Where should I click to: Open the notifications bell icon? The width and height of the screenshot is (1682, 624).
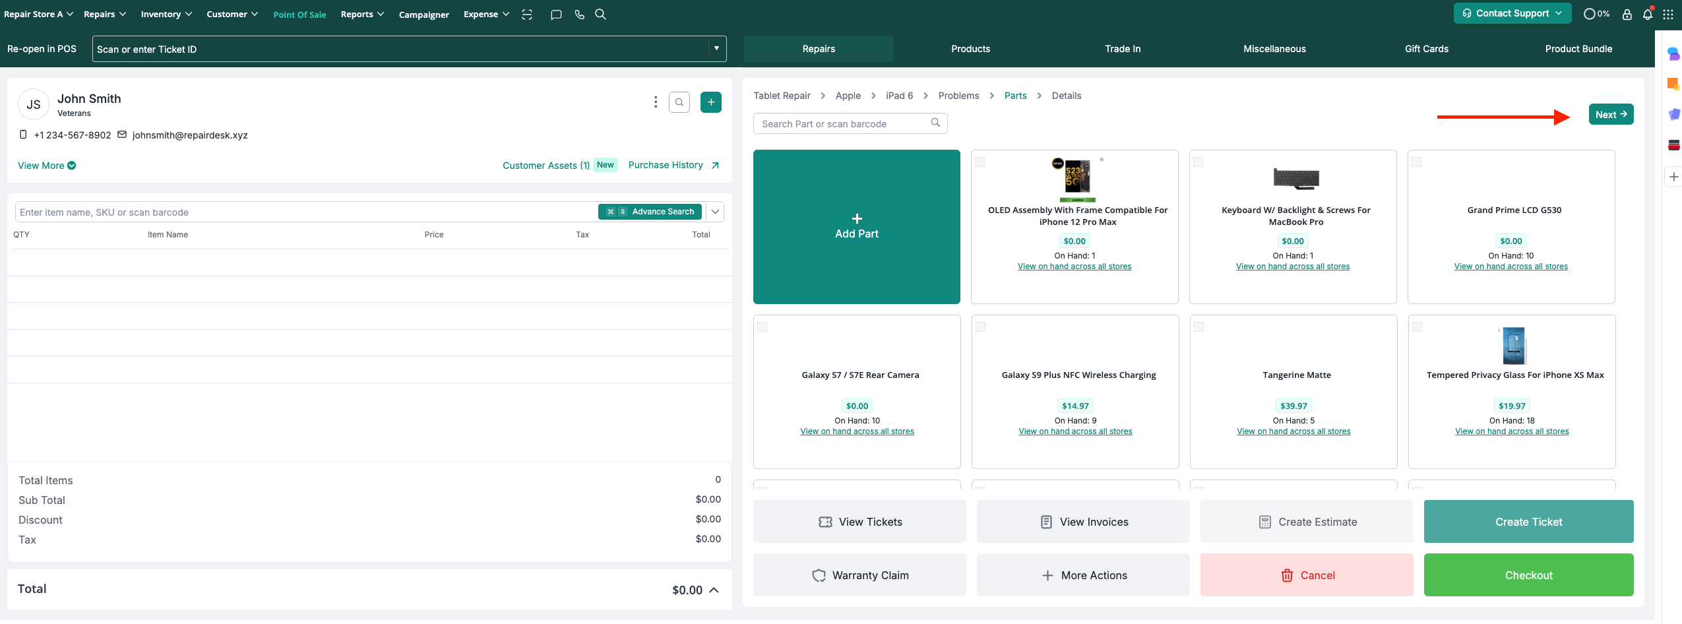point(1647,15)
